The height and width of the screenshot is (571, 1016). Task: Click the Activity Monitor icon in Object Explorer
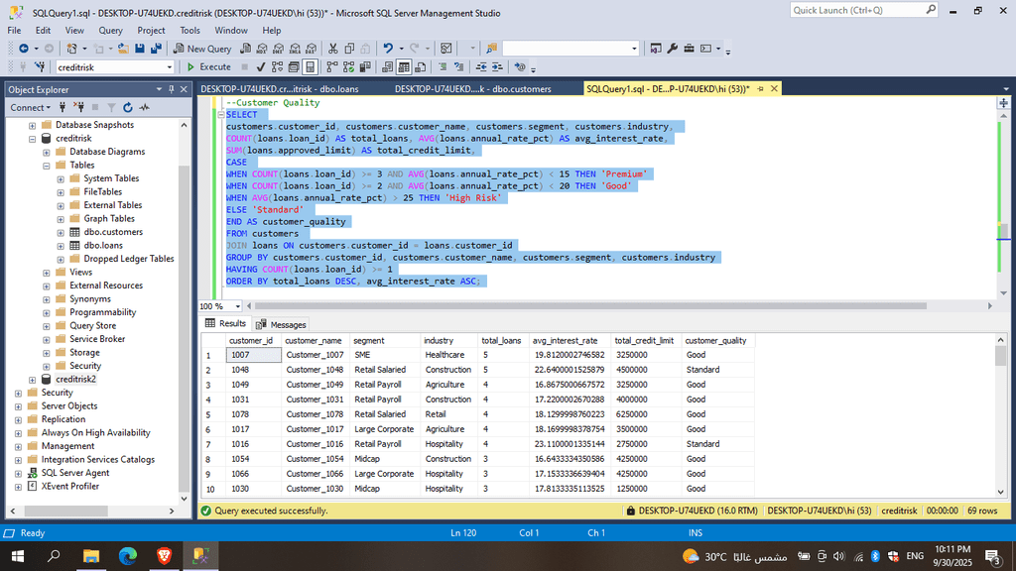[x=145, y=107]
